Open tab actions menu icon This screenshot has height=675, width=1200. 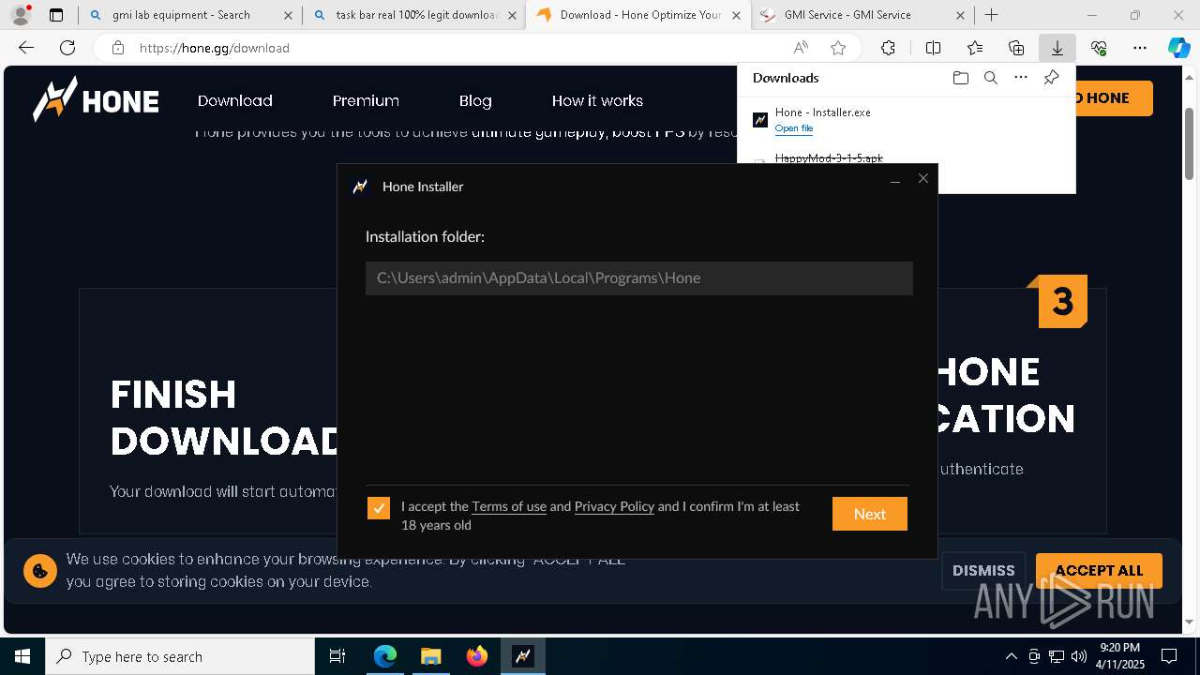tap(56, 15)
